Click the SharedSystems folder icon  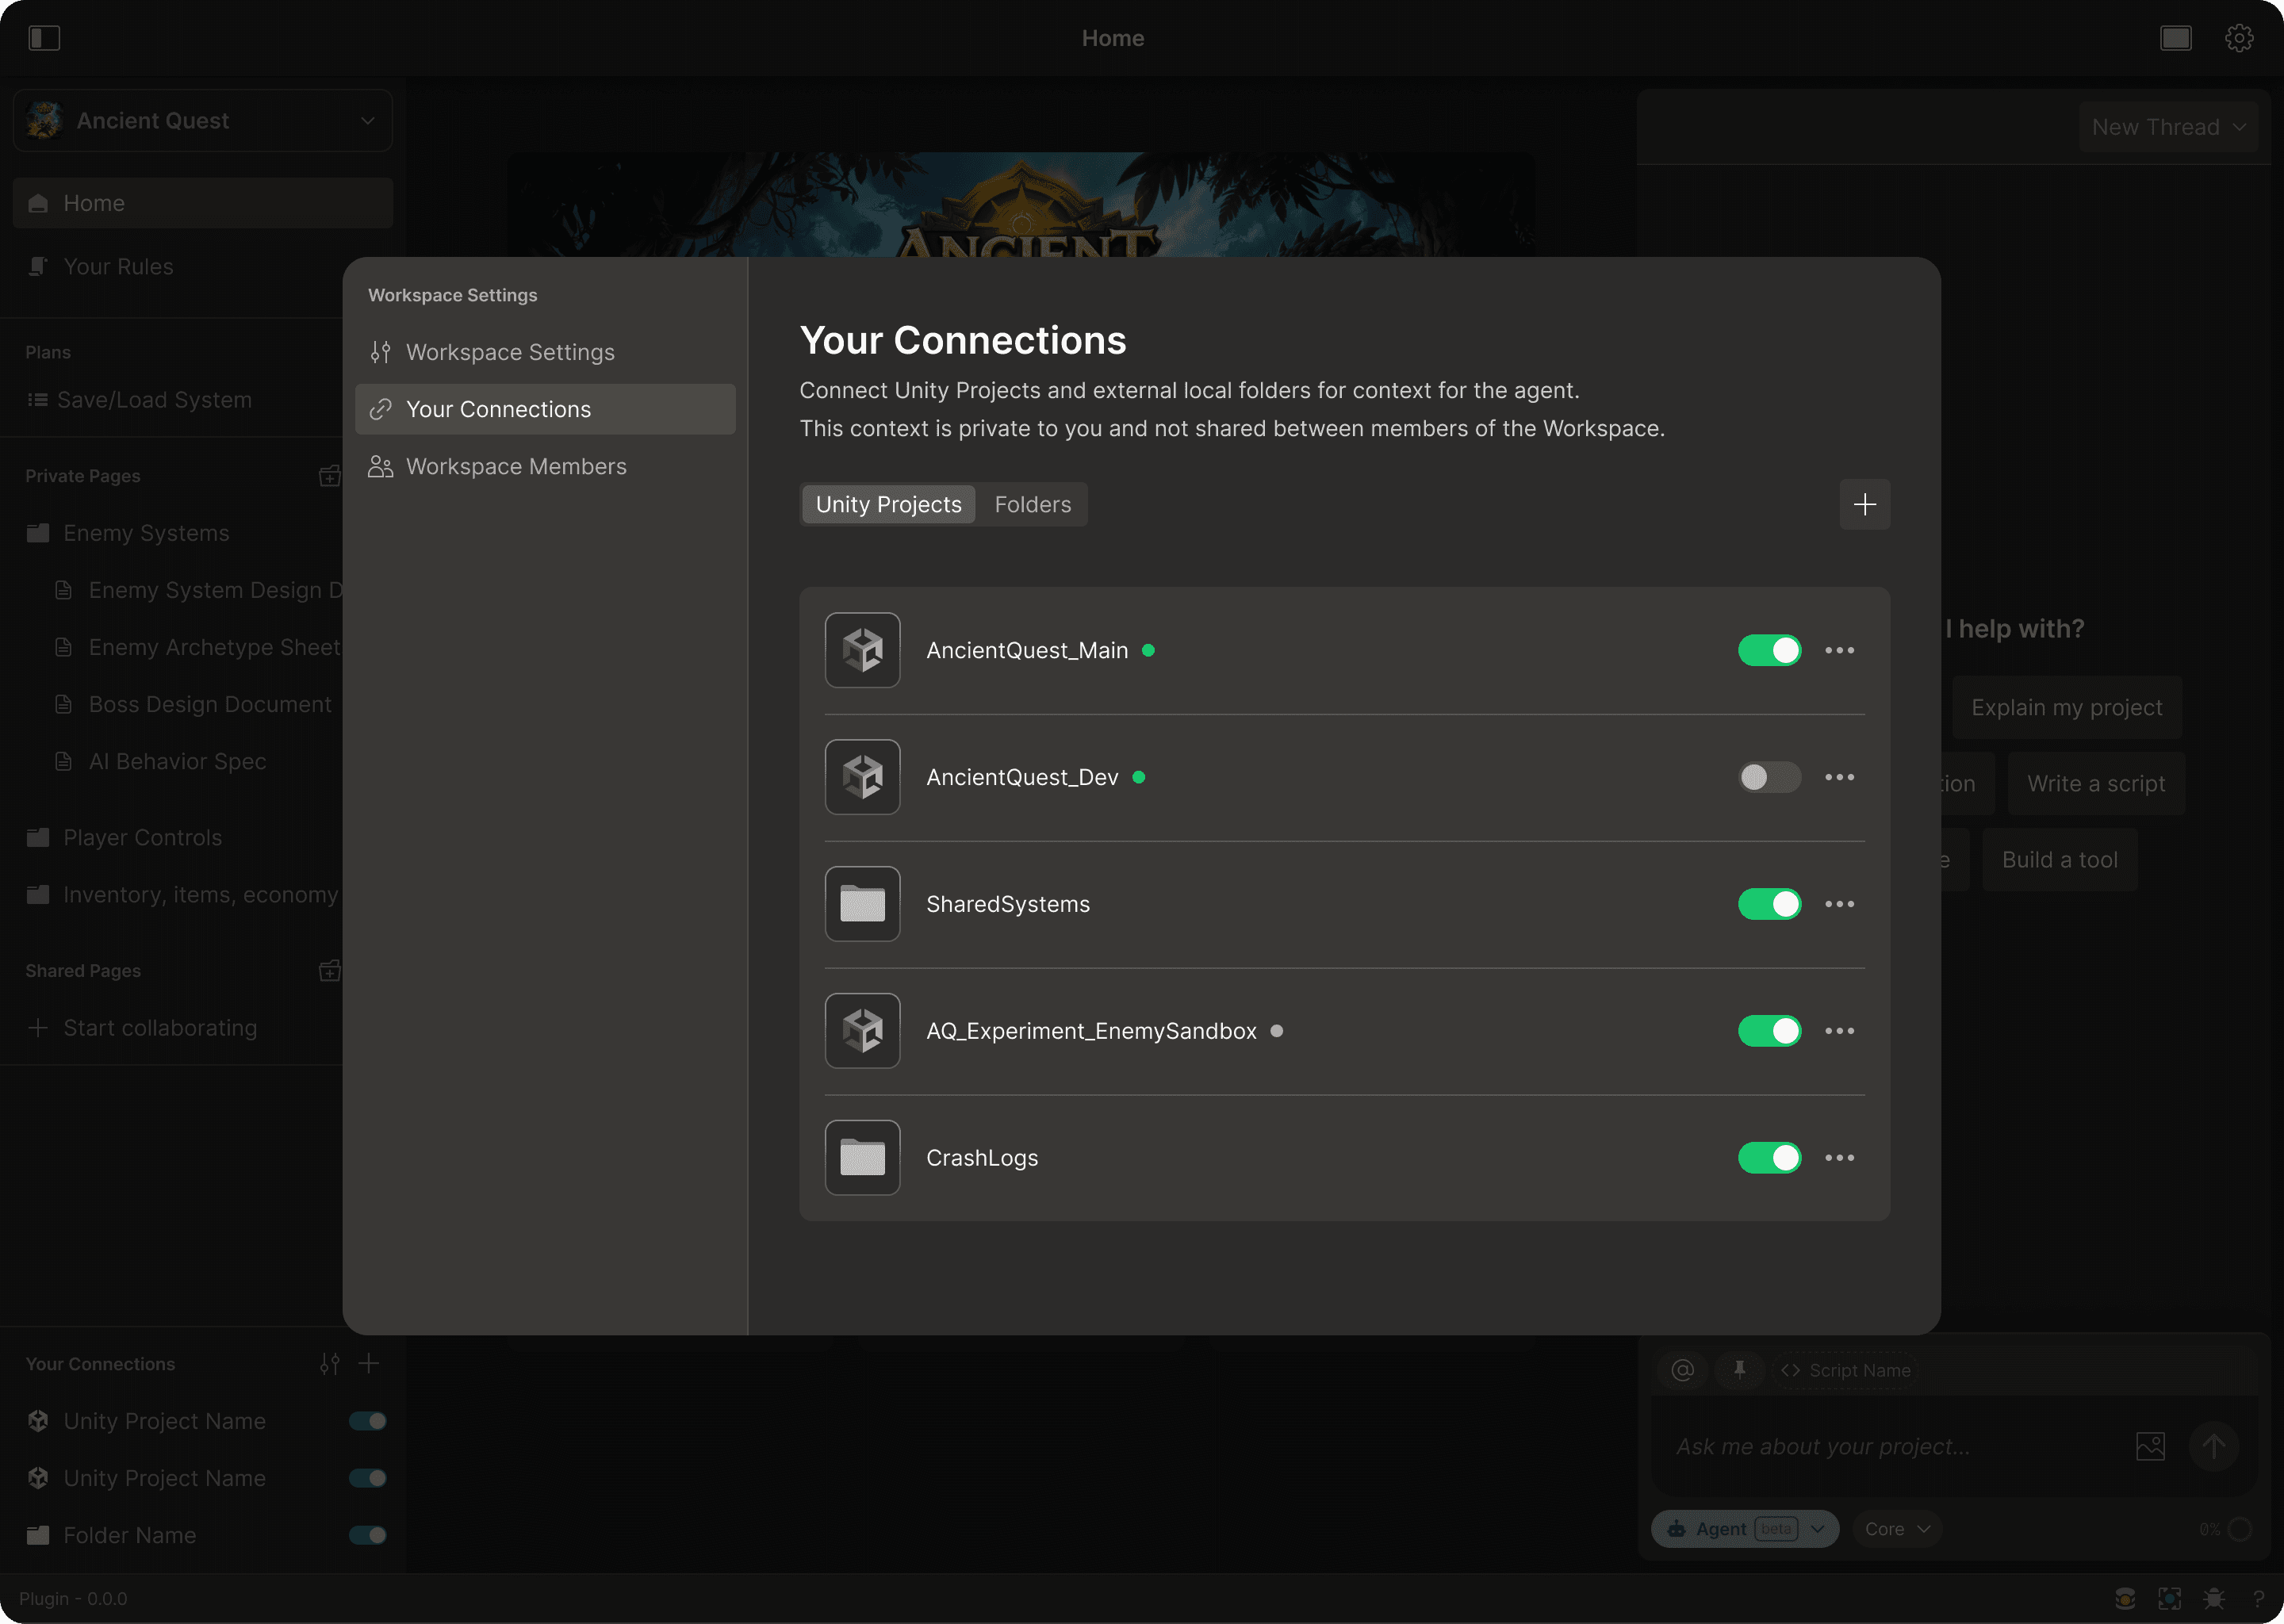(x=862, y=904)
